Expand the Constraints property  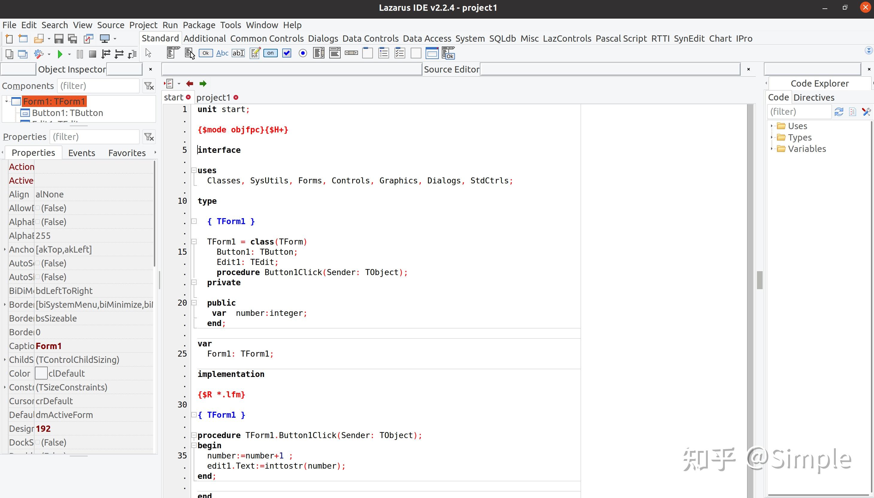tap(5, 387)
